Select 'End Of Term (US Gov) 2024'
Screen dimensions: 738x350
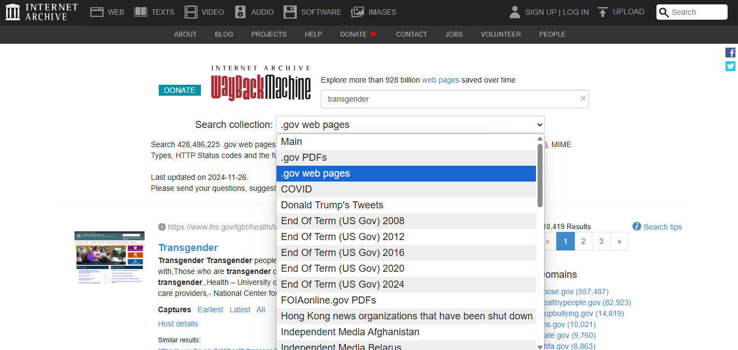[406, 284]
